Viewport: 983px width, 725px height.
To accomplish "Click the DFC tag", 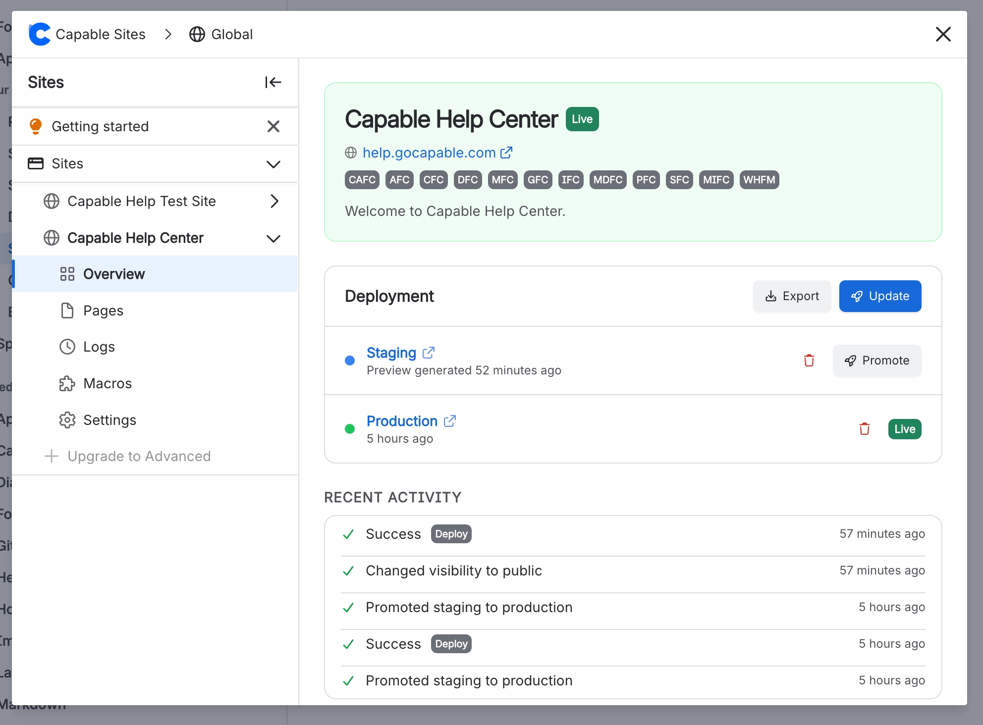I will click(468, 180).
